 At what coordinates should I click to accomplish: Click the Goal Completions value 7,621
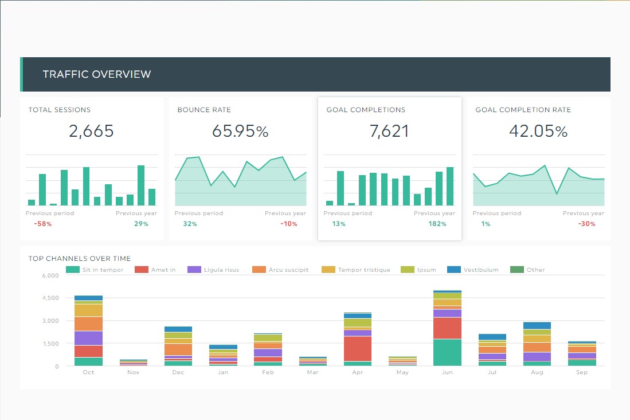click(389, 131)
